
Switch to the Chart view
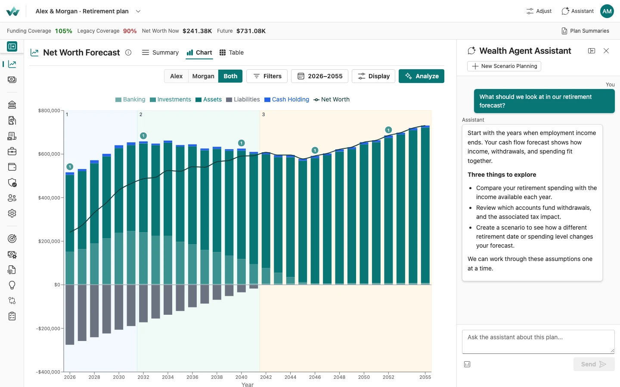(x=199, y=52)
